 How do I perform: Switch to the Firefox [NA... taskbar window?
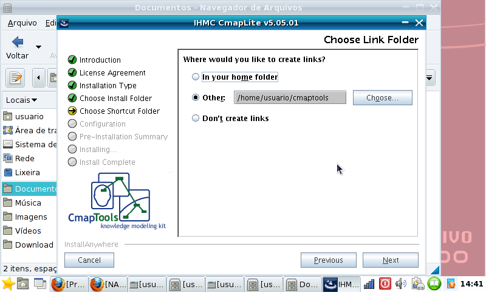(108, 284)
